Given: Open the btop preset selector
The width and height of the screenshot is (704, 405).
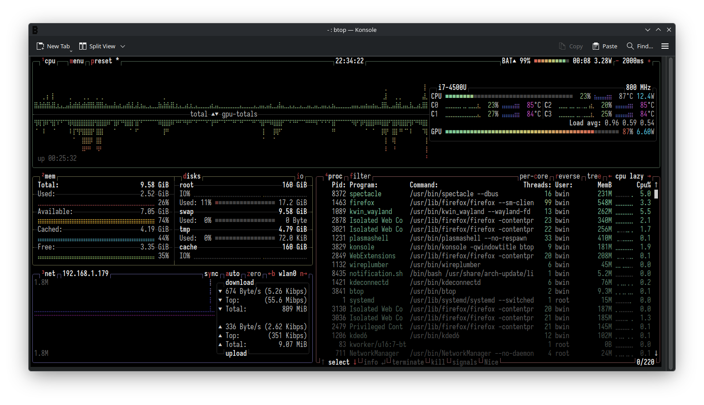Looking at the screenshot, I should coord(101,61).
